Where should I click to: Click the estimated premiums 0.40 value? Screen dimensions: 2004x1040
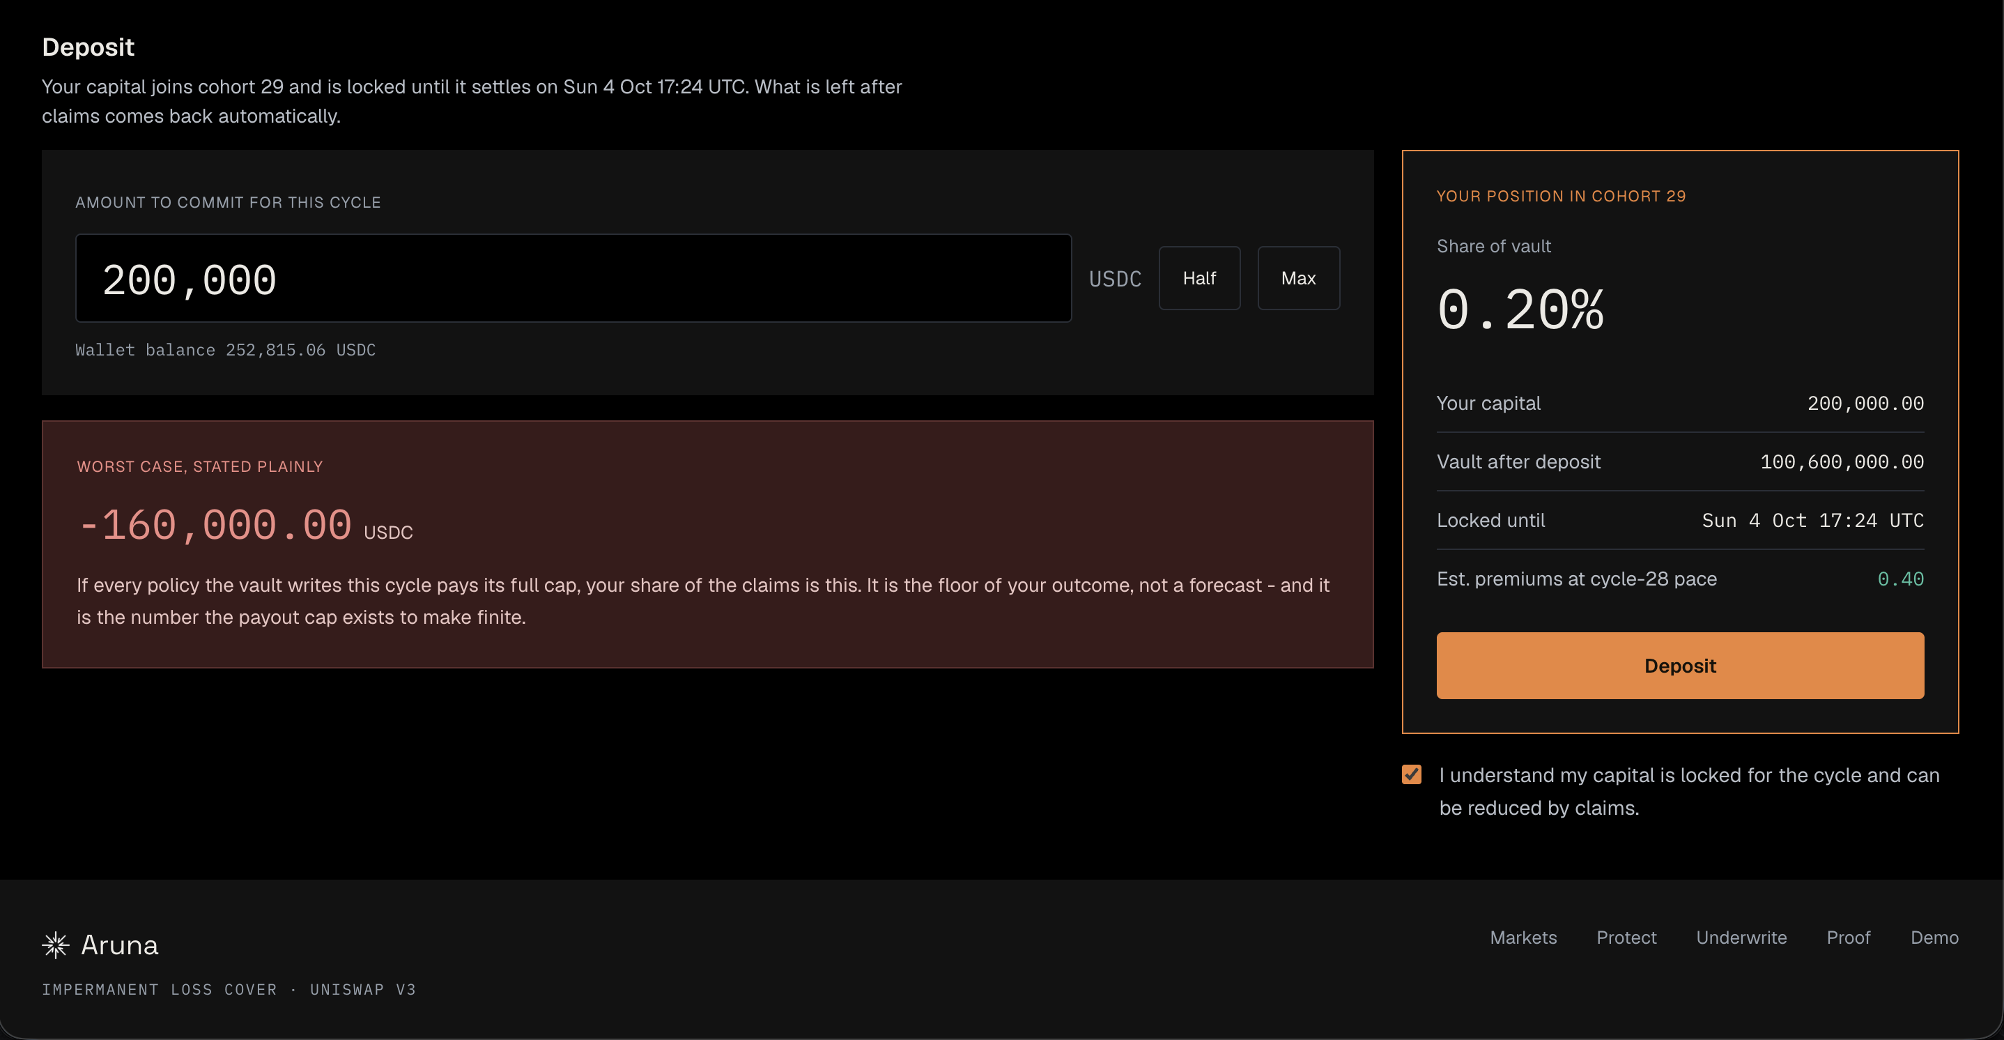pos(1901,579)
